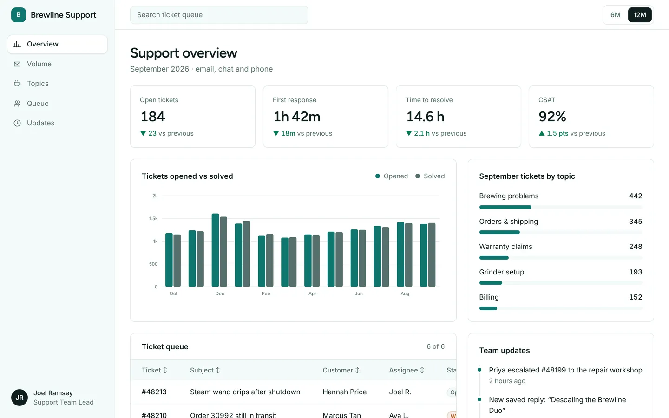Open the Updates section

[57, 123]
